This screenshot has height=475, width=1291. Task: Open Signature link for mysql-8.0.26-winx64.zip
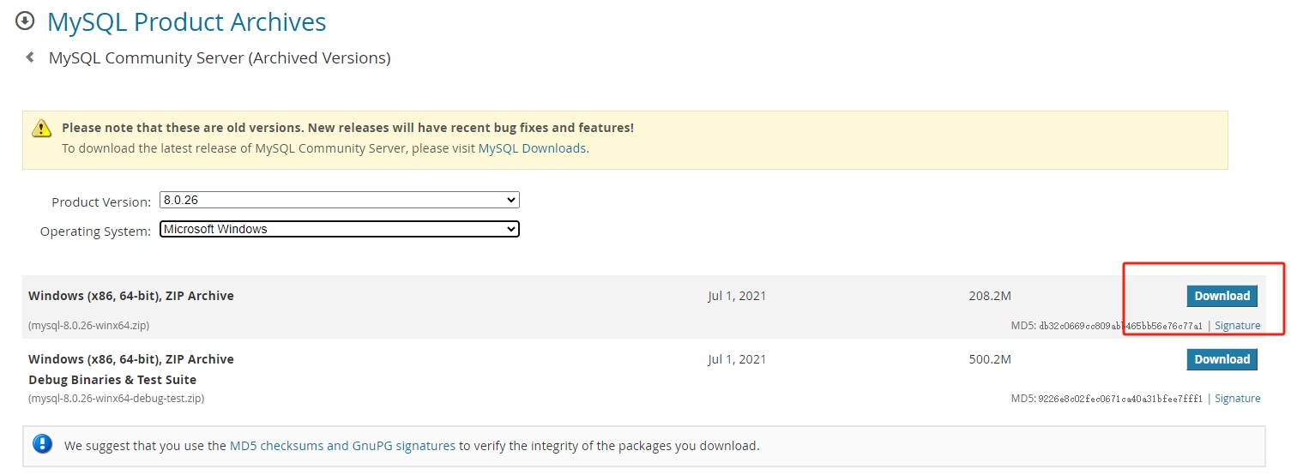point(1237,326)
